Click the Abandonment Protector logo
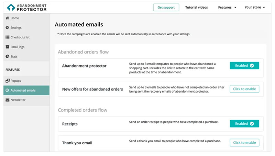The width and height of the screenshot is (275, 156). (27, 8)
